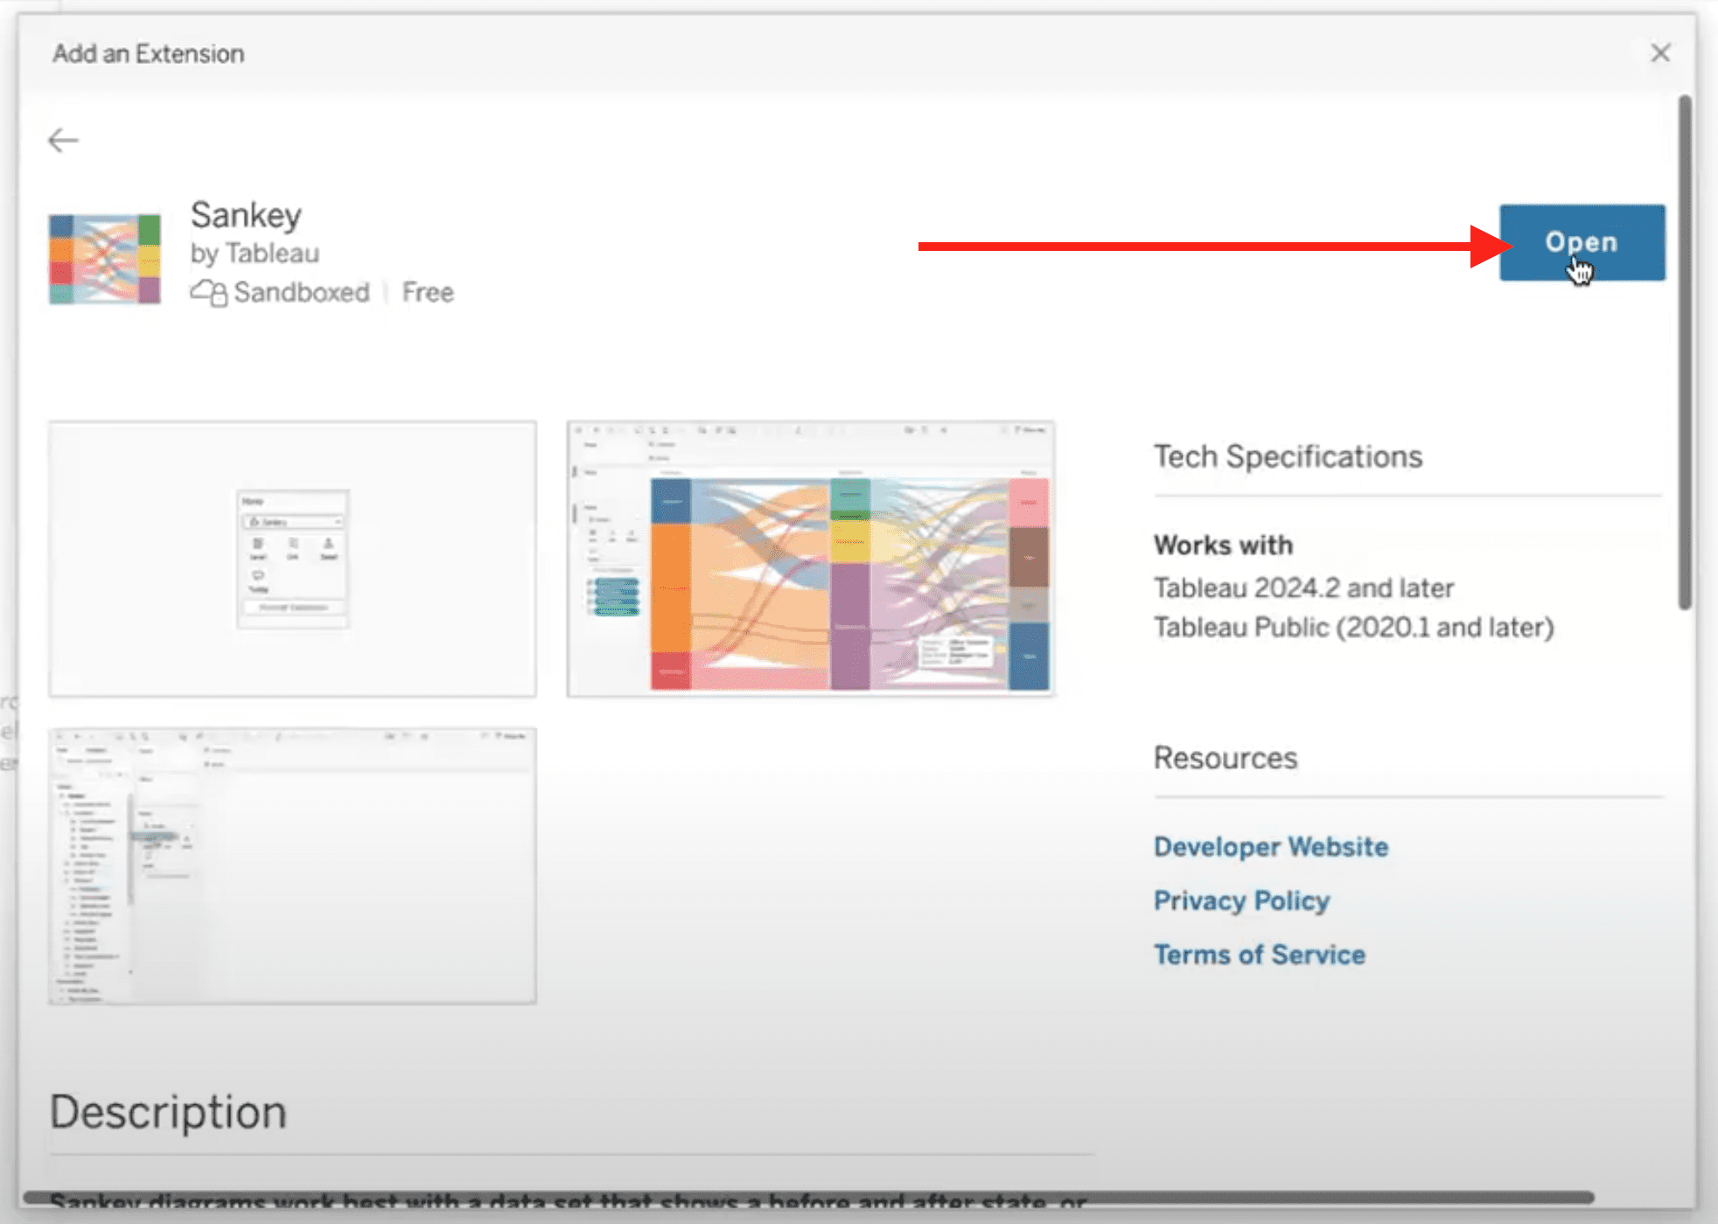Click the by Tableau publisher name
The image size is (1718, 1224).
pyautogui.click(x=255, y=253)
